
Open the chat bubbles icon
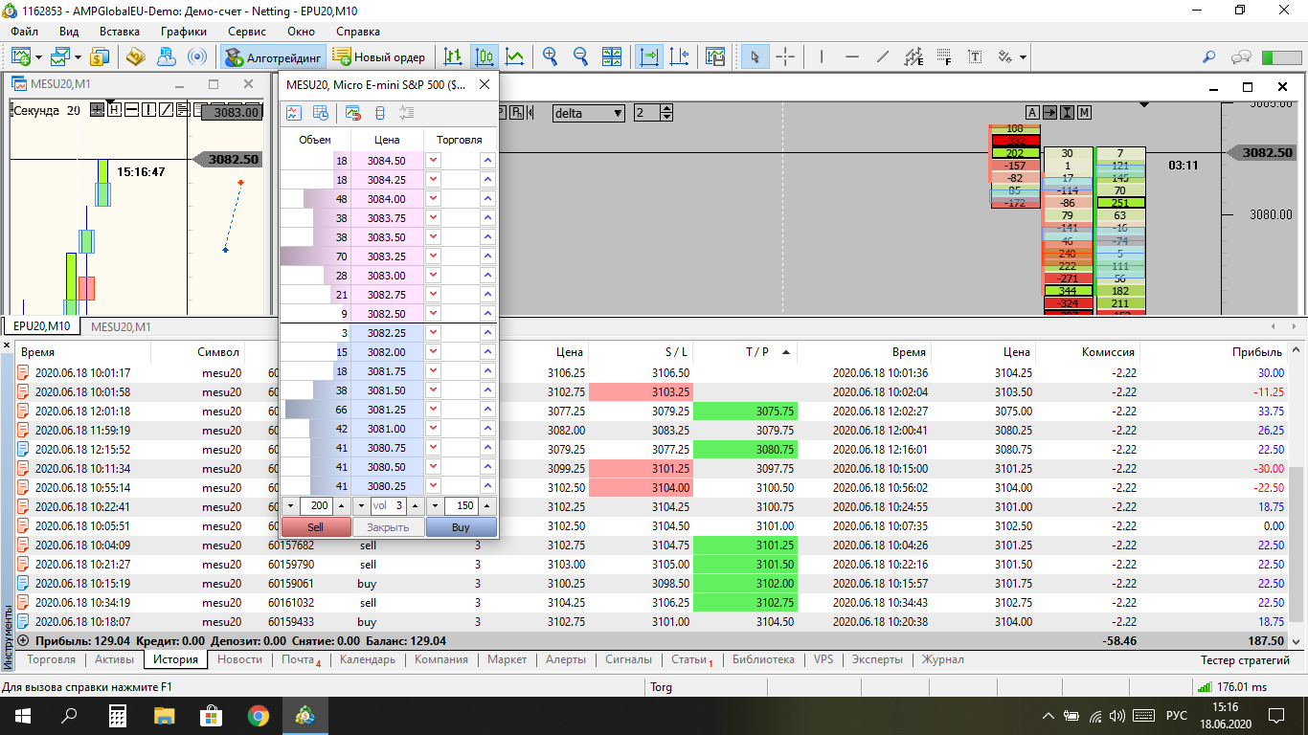pos(1242,56)
